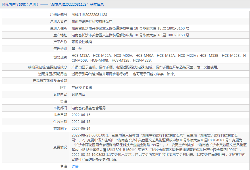Click the 批准日期 label
Image resolution: width=250 pixels, height=170 pixels.
pyautogui.click(x=60, y=115)
